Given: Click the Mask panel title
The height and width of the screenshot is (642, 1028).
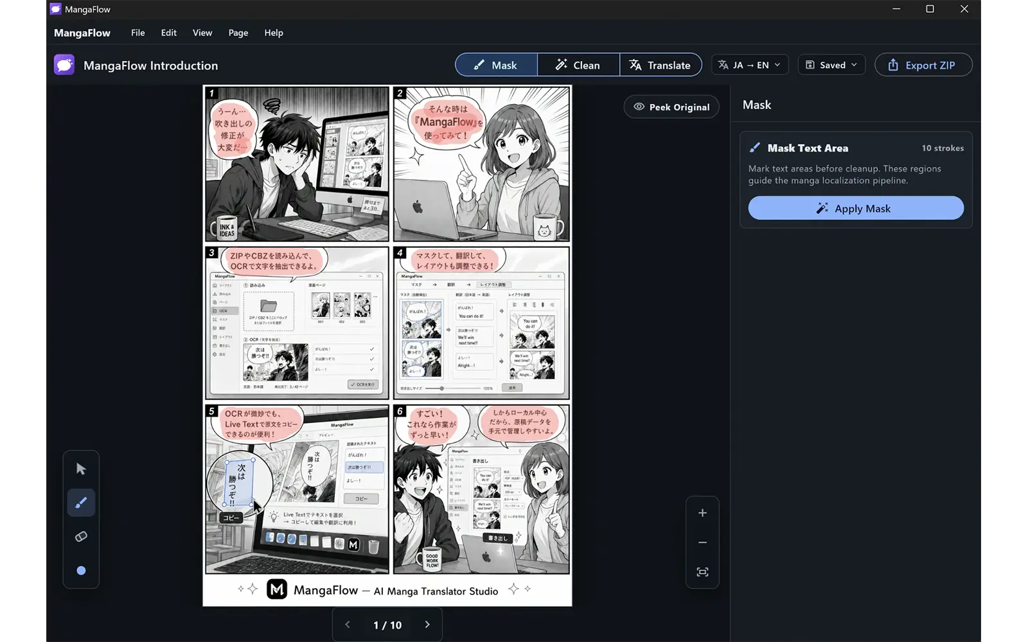Looking at the screenshot, I should click(757, 105).
